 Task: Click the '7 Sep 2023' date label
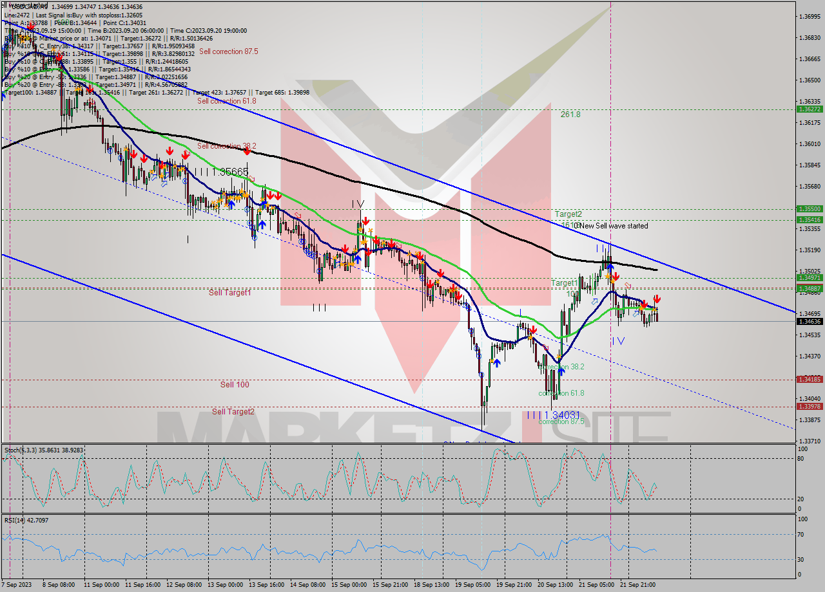[16, 585]
